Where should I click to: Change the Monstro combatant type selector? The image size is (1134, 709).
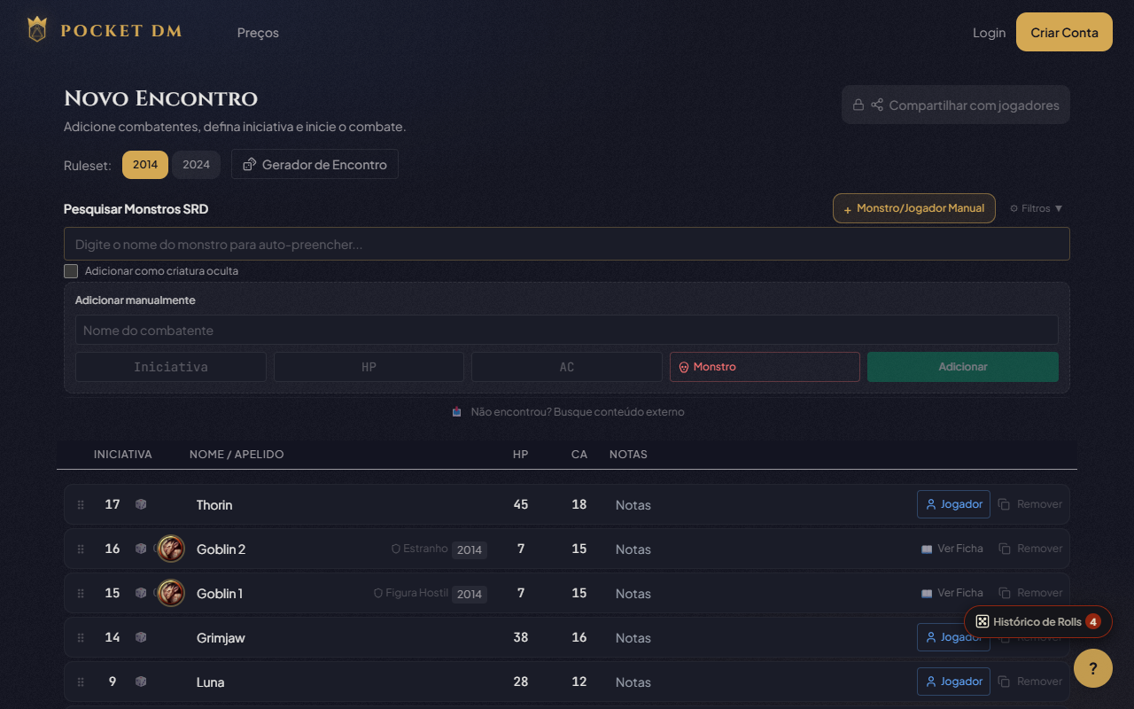764,367
